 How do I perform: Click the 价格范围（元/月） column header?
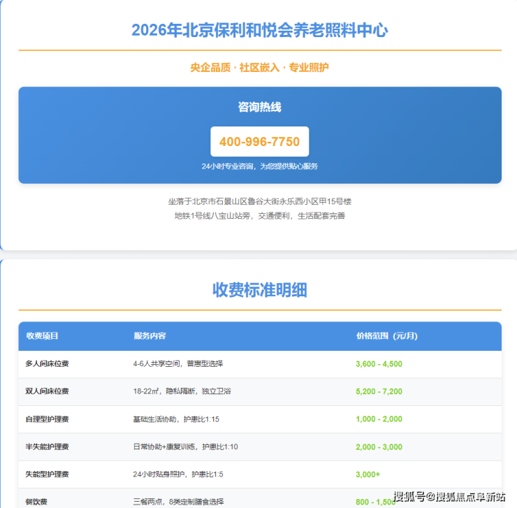click(386, 336)
